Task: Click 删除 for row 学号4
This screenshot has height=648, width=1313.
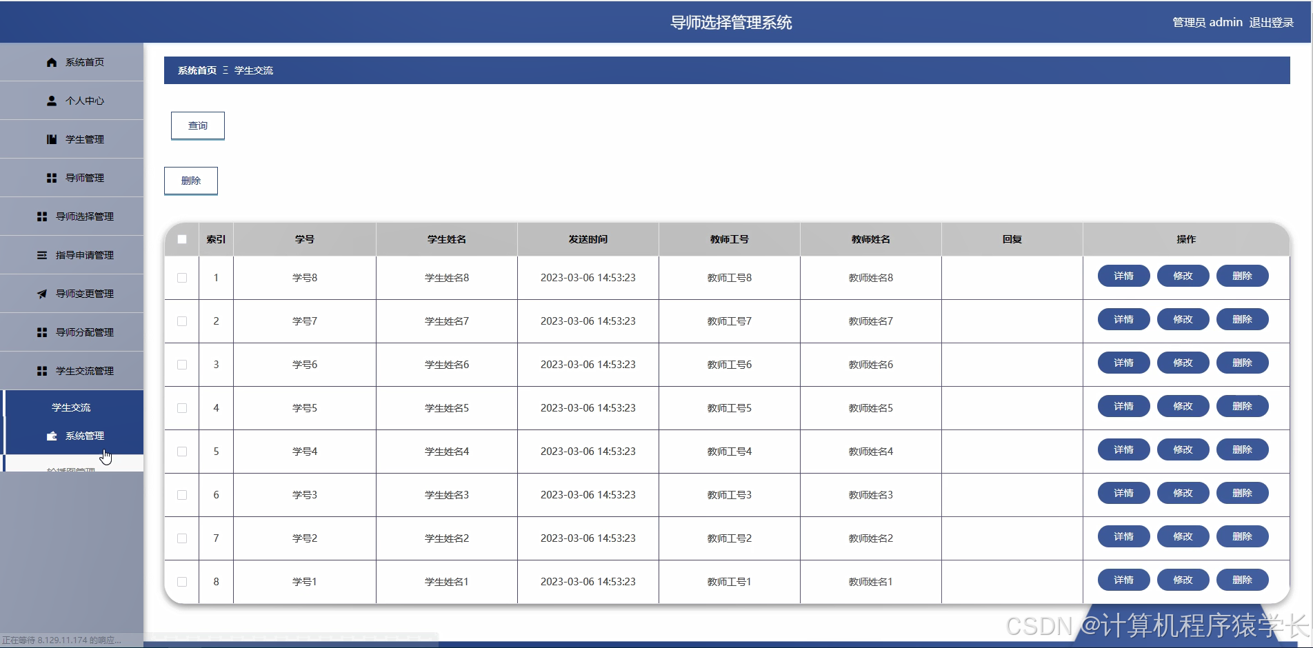Action: pos(1242,449)
